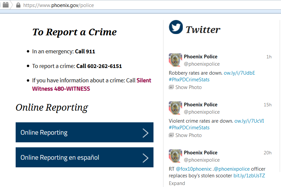
Task: Click the @fox10phoenix mention
Action: 189,169
